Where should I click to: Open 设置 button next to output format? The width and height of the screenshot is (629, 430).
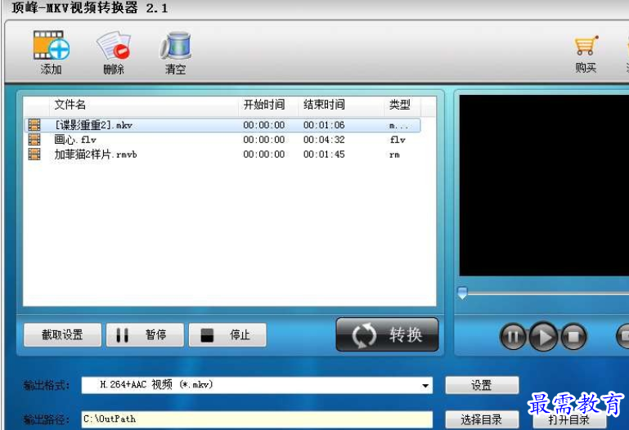[x=481, y=385]
